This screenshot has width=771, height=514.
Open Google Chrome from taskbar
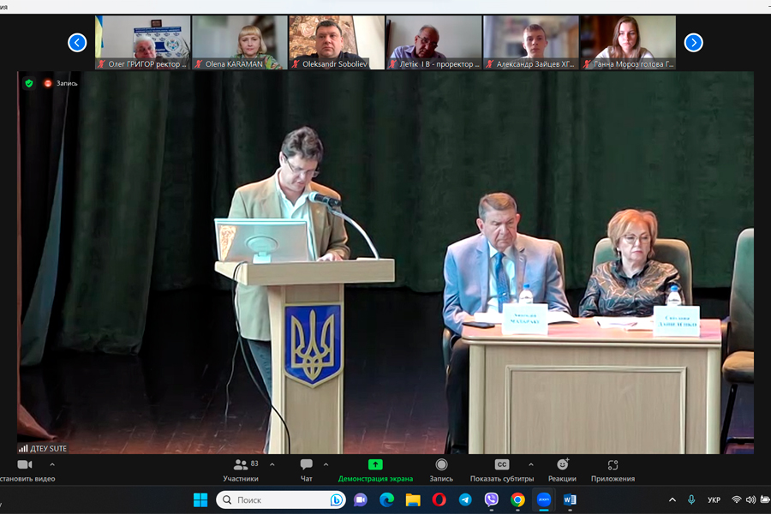(x=517, y=500)
